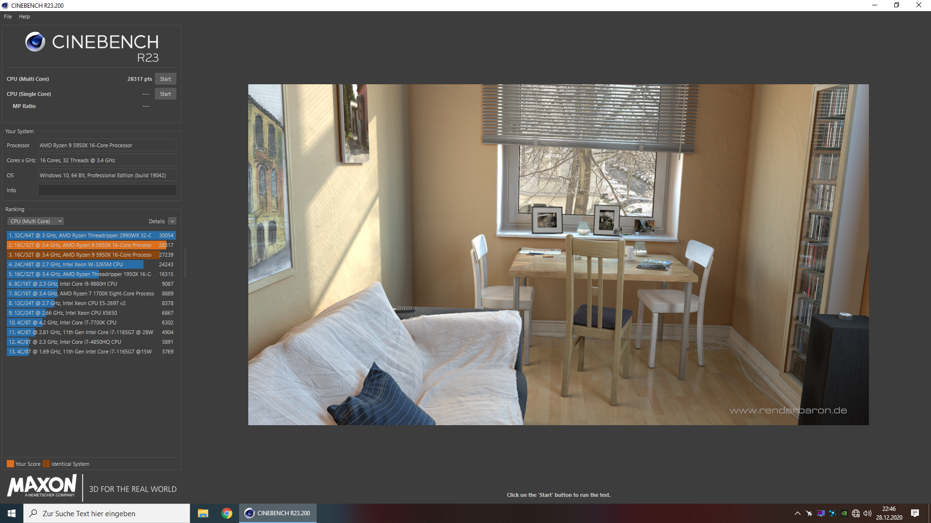Click the Windows Start button
This screenshot has height=523, width=931.
pos(12,513)
